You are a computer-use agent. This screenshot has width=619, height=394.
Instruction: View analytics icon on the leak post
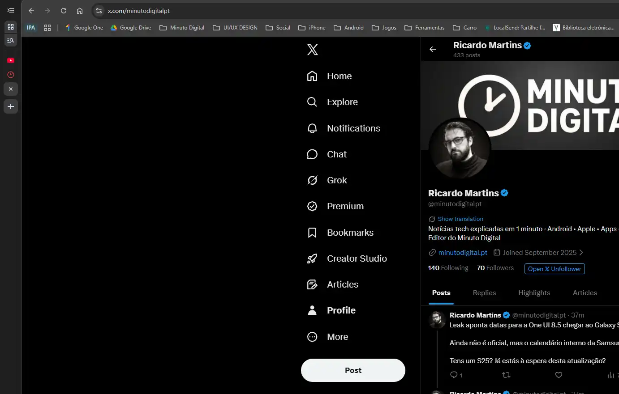(x=610, y=375)
